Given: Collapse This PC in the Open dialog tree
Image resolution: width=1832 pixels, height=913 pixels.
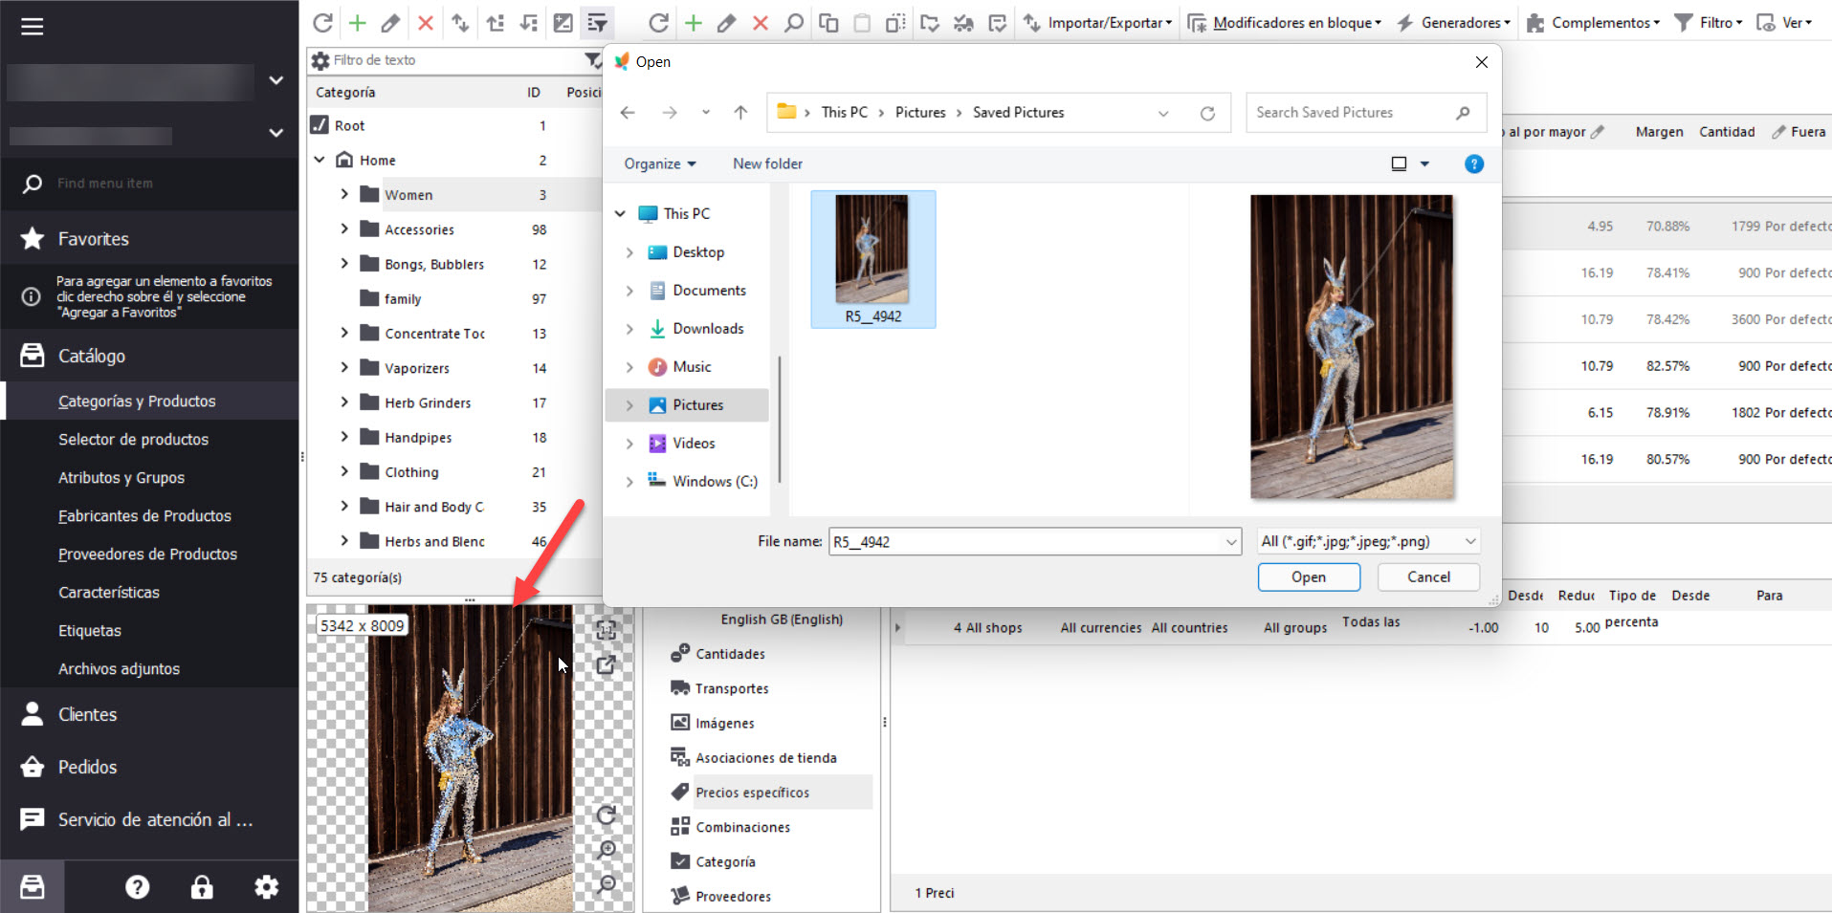Looking at the screenshot, I should click(620, 214).
